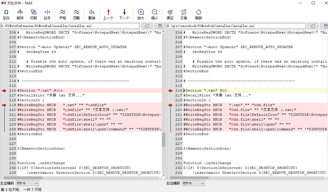Click the right pane horizontal scrollbar thumb
328x192 pixels.
pos(189,178)
